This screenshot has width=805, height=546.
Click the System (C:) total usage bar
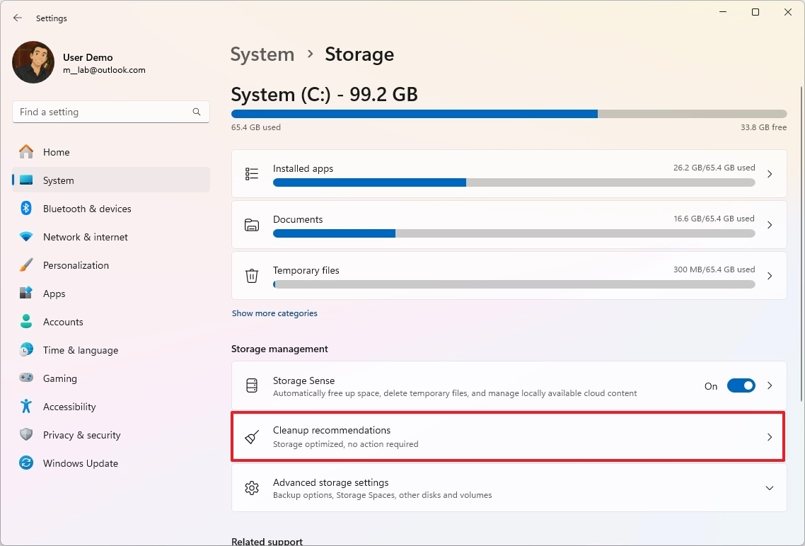coord(509,114)
